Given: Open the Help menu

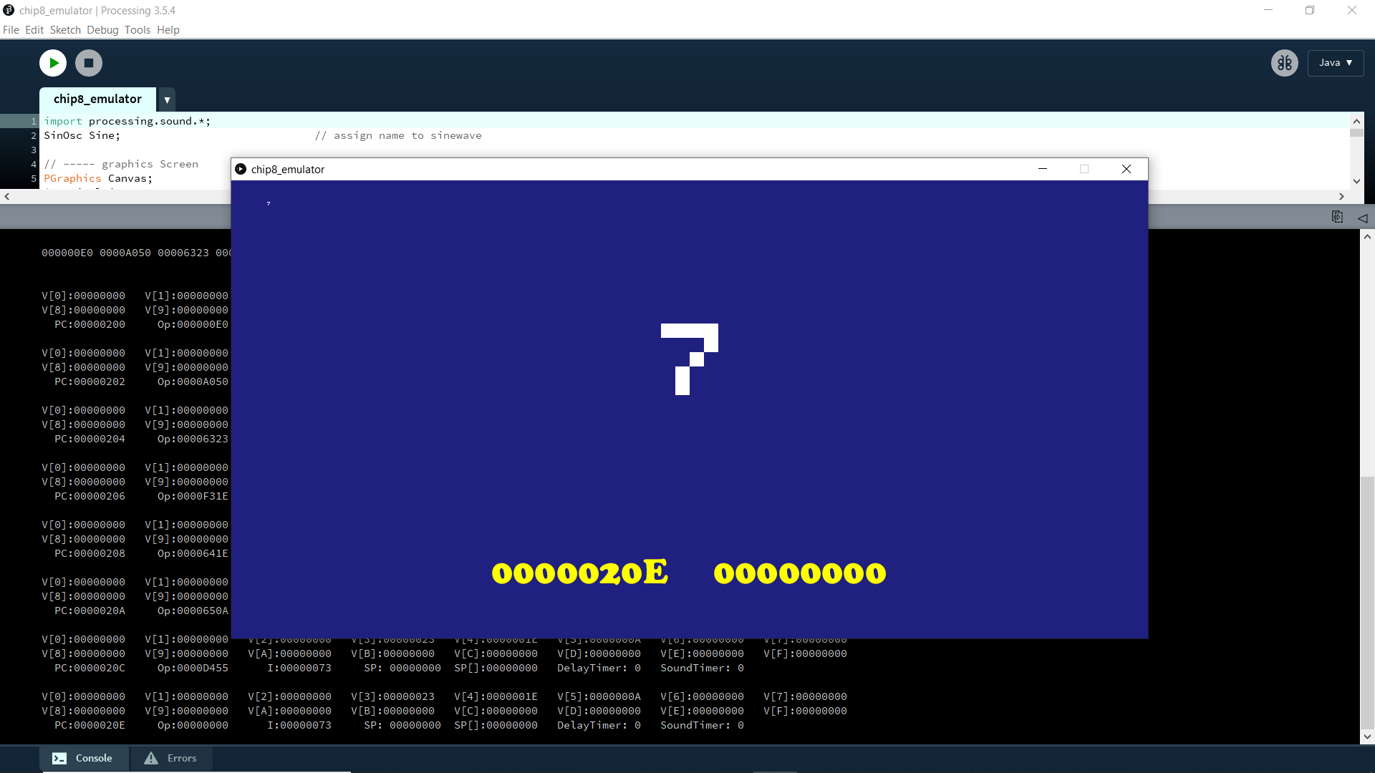Looking at the screenshot, I should 168,30.
